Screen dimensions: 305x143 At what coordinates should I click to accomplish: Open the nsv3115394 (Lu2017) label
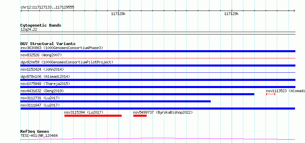84,112
